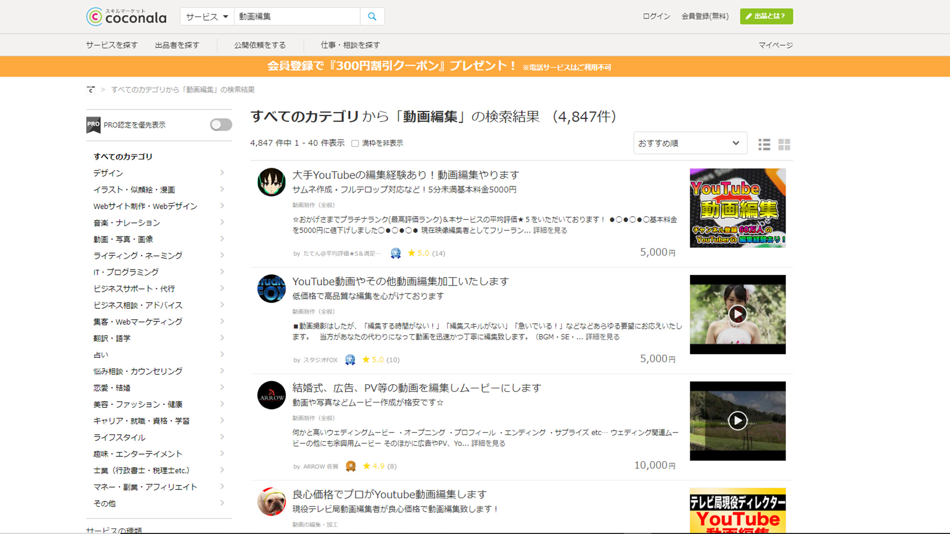This screenshot has height=534, width=950.
Task: Click the Studio FOX seller avatar
Action: coord(271,289)
